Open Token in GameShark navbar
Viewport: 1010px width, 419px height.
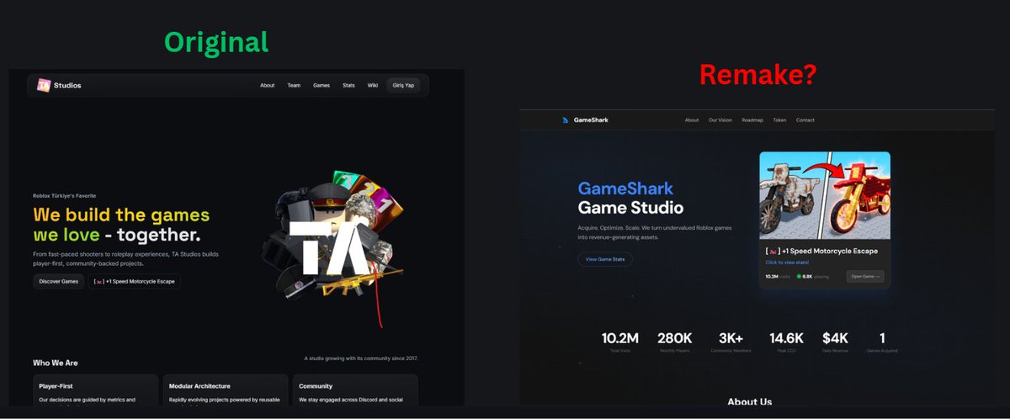pos(779,120)
